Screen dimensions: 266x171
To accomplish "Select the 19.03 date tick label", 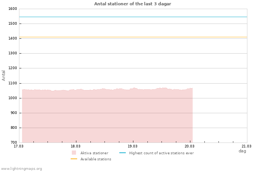I will click(x=132, y=146).
